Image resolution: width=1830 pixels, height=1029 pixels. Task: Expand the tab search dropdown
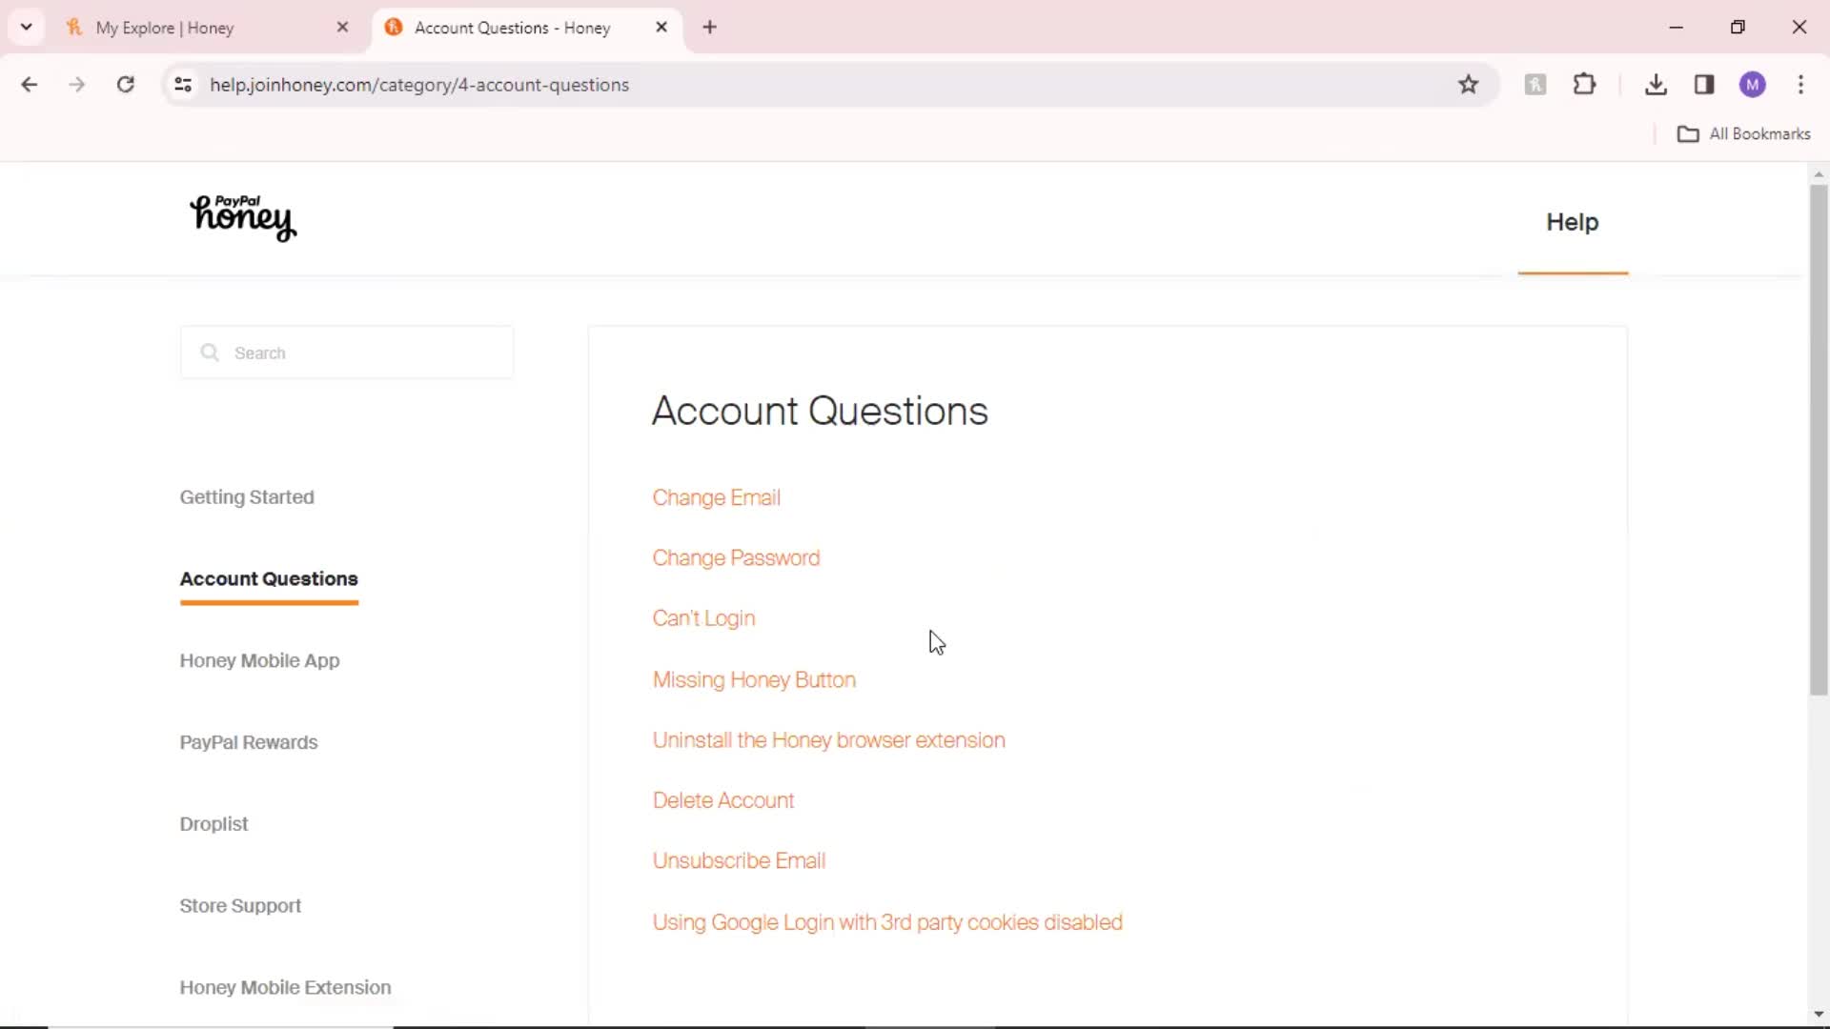[27, 28]
